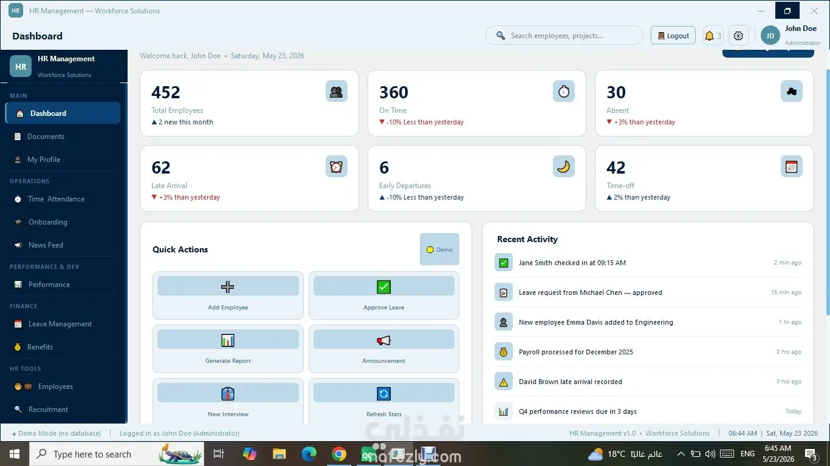
Task: Click the Early Departures moon icon
Action: point(564,167)
